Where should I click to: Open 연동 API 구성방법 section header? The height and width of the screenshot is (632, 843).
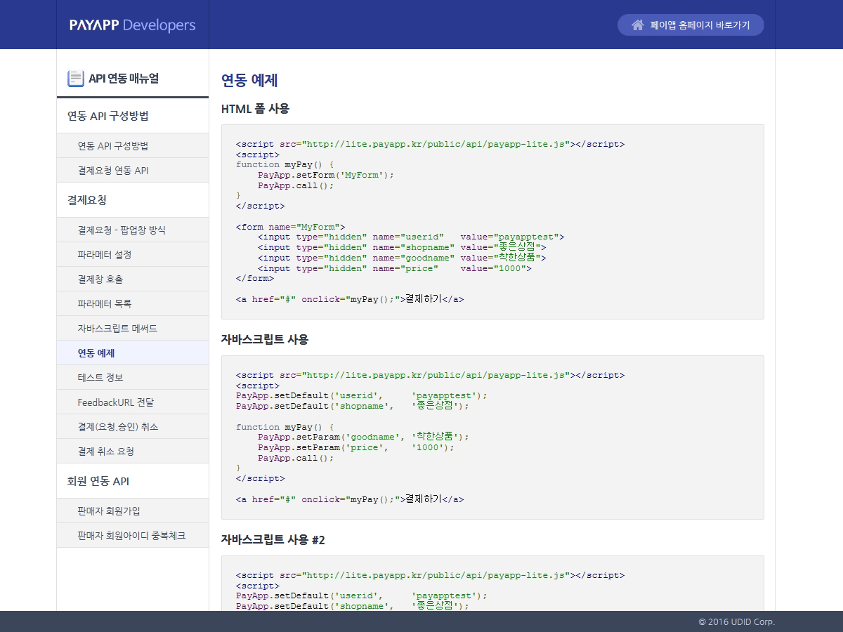pyautogui.click(x=133, y=116)
